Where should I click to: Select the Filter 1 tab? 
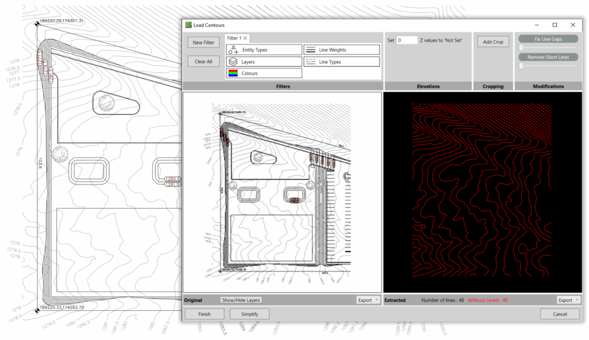click(234, 38)
